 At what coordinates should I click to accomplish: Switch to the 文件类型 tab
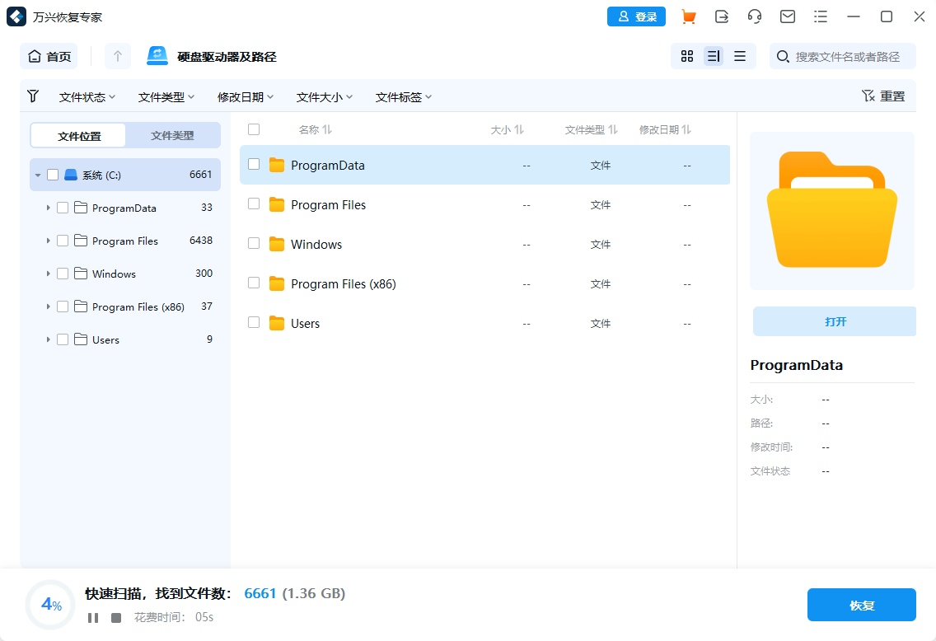172,135
